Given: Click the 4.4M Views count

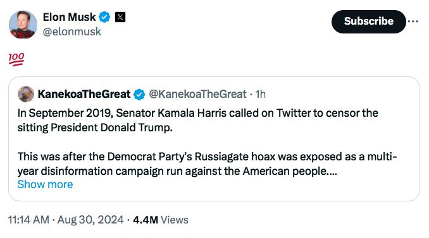Looking at the screenshot, I should point(161,220).
